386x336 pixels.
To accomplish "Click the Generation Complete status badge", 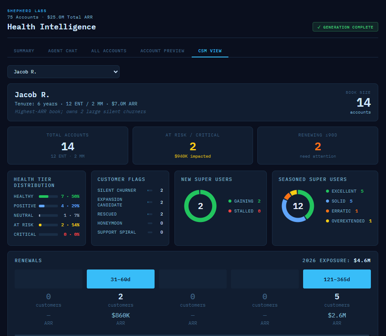I will click(345, 27).
